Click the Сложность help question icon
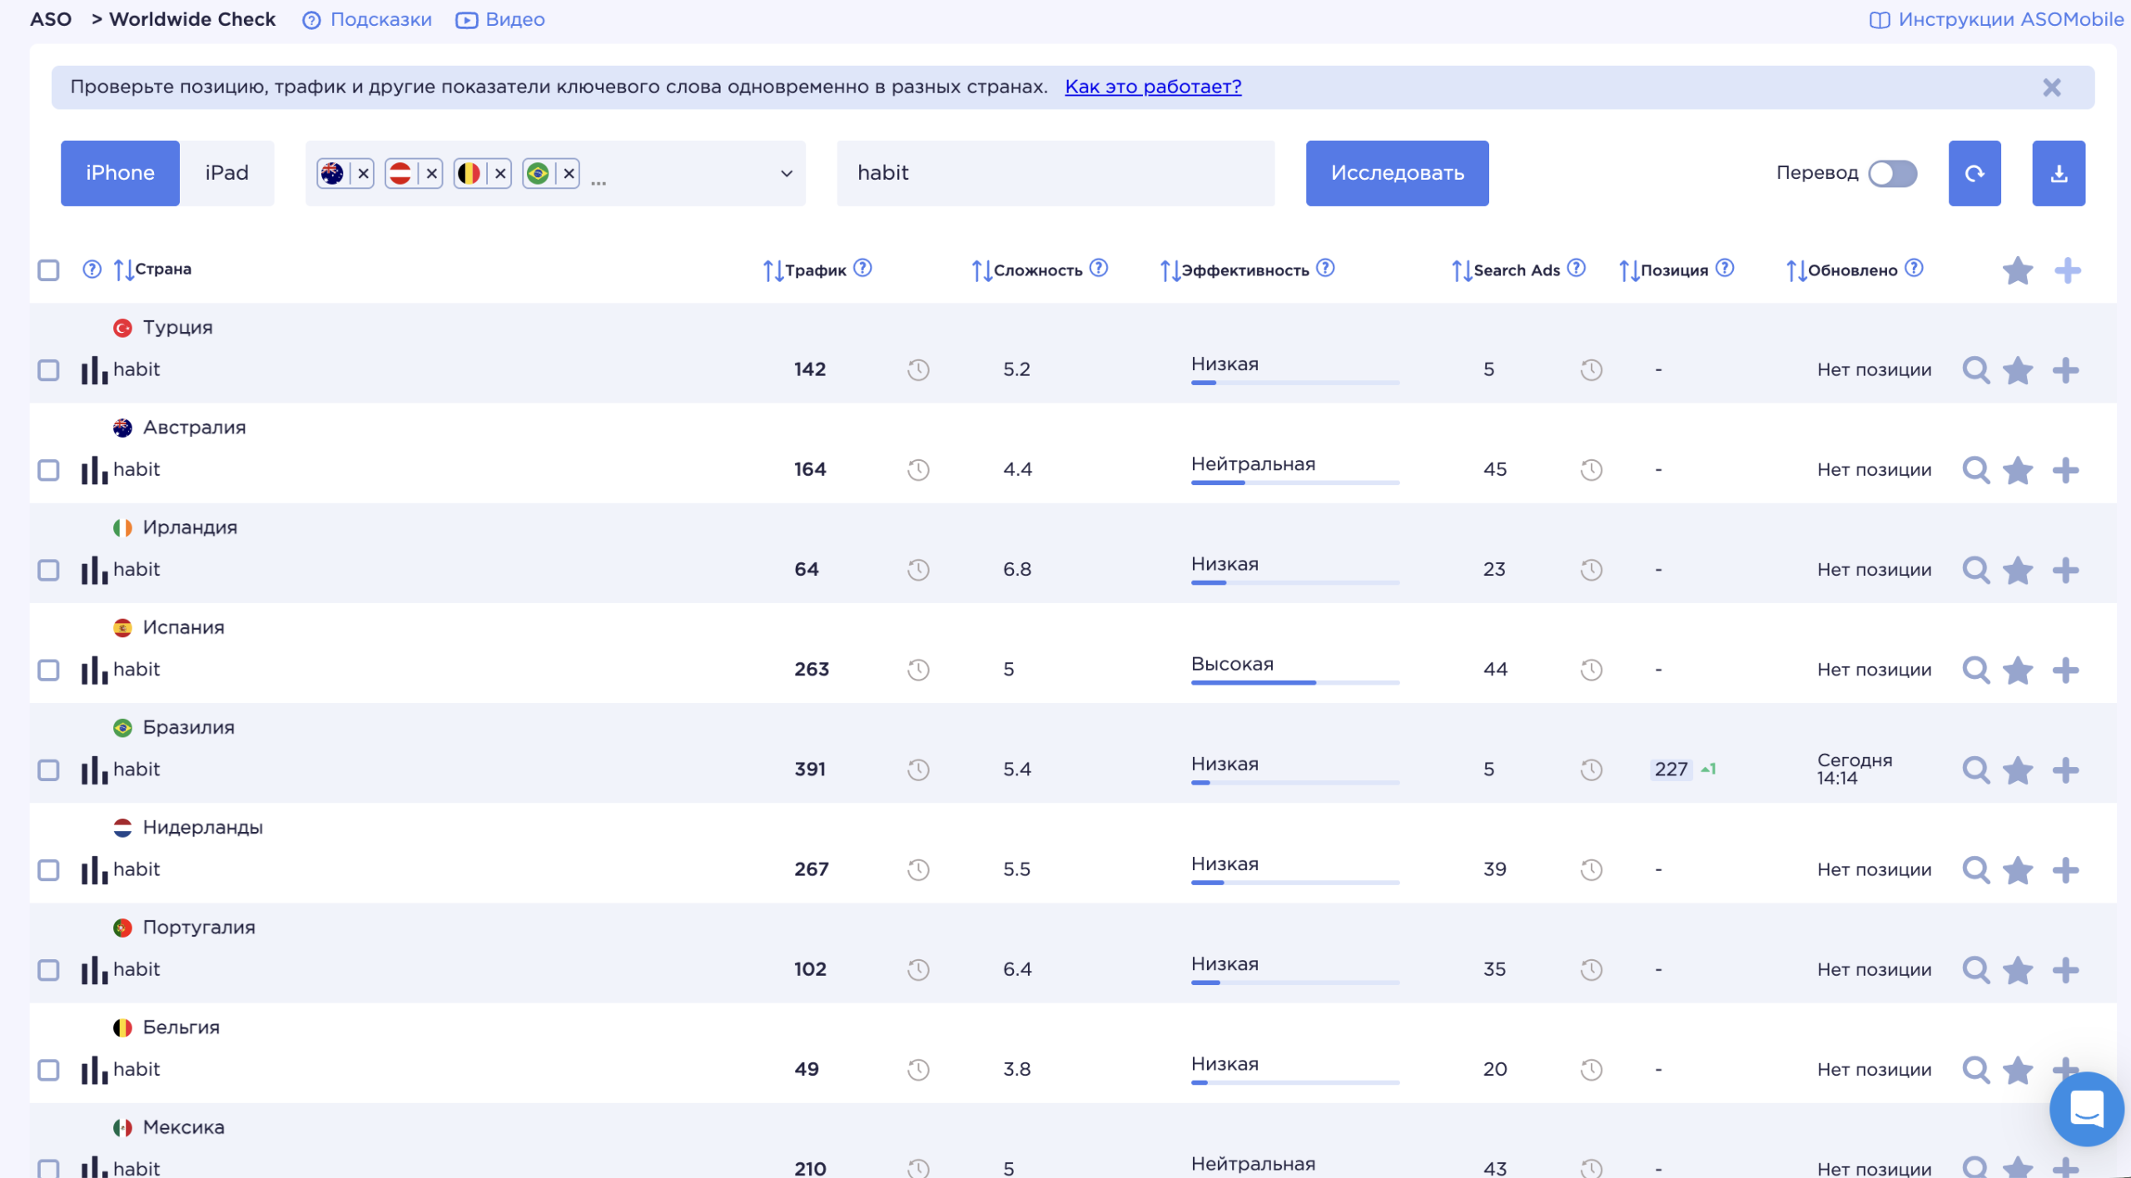The width and height of the screenshot is (2131, 1178). (x=1098, y=268)
